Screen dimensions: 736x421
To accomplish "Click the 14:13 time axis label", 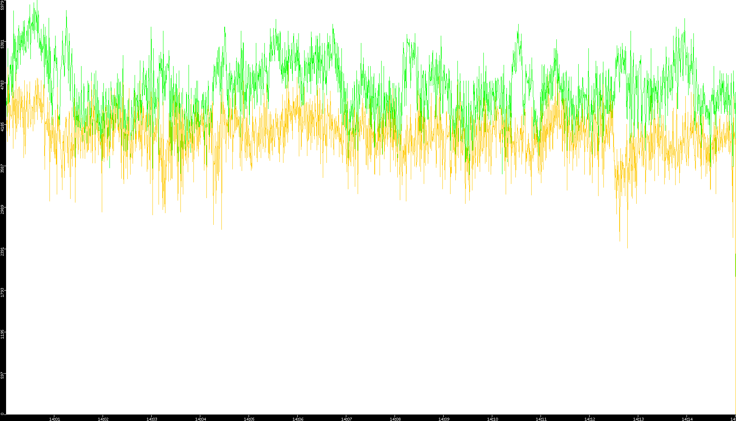I will click(x=638, y=419).
